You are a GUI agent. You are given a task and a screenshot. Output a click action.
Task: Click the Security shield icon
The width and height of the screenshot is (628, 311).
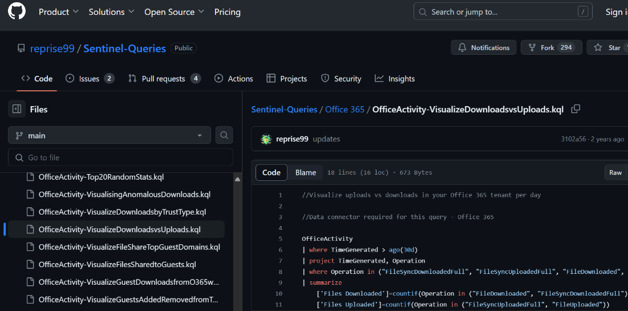tap(325, 78)
